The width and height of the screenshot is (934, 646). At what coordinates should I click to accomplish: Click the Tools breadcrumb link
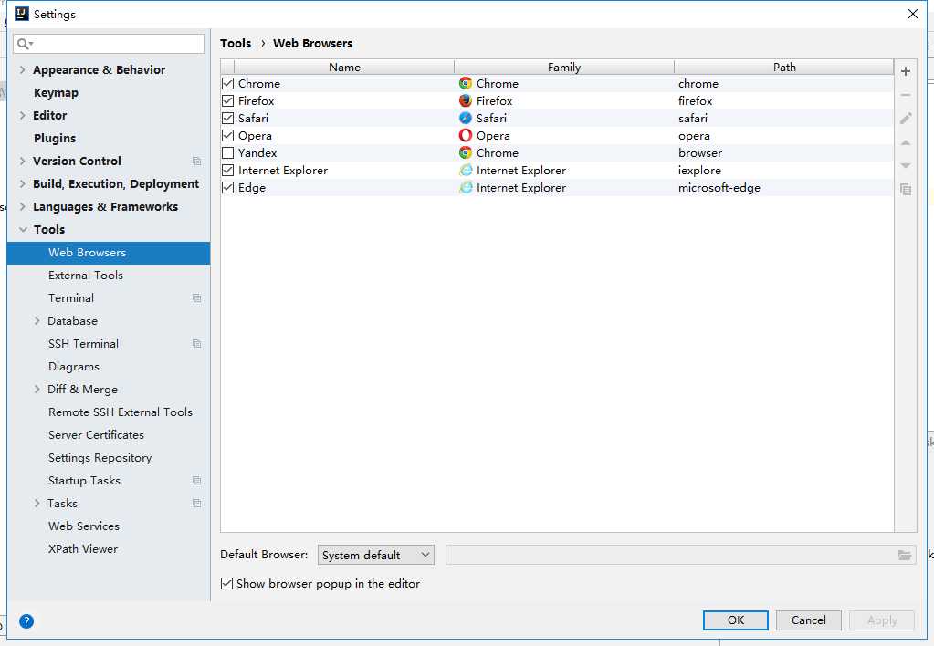236,43
